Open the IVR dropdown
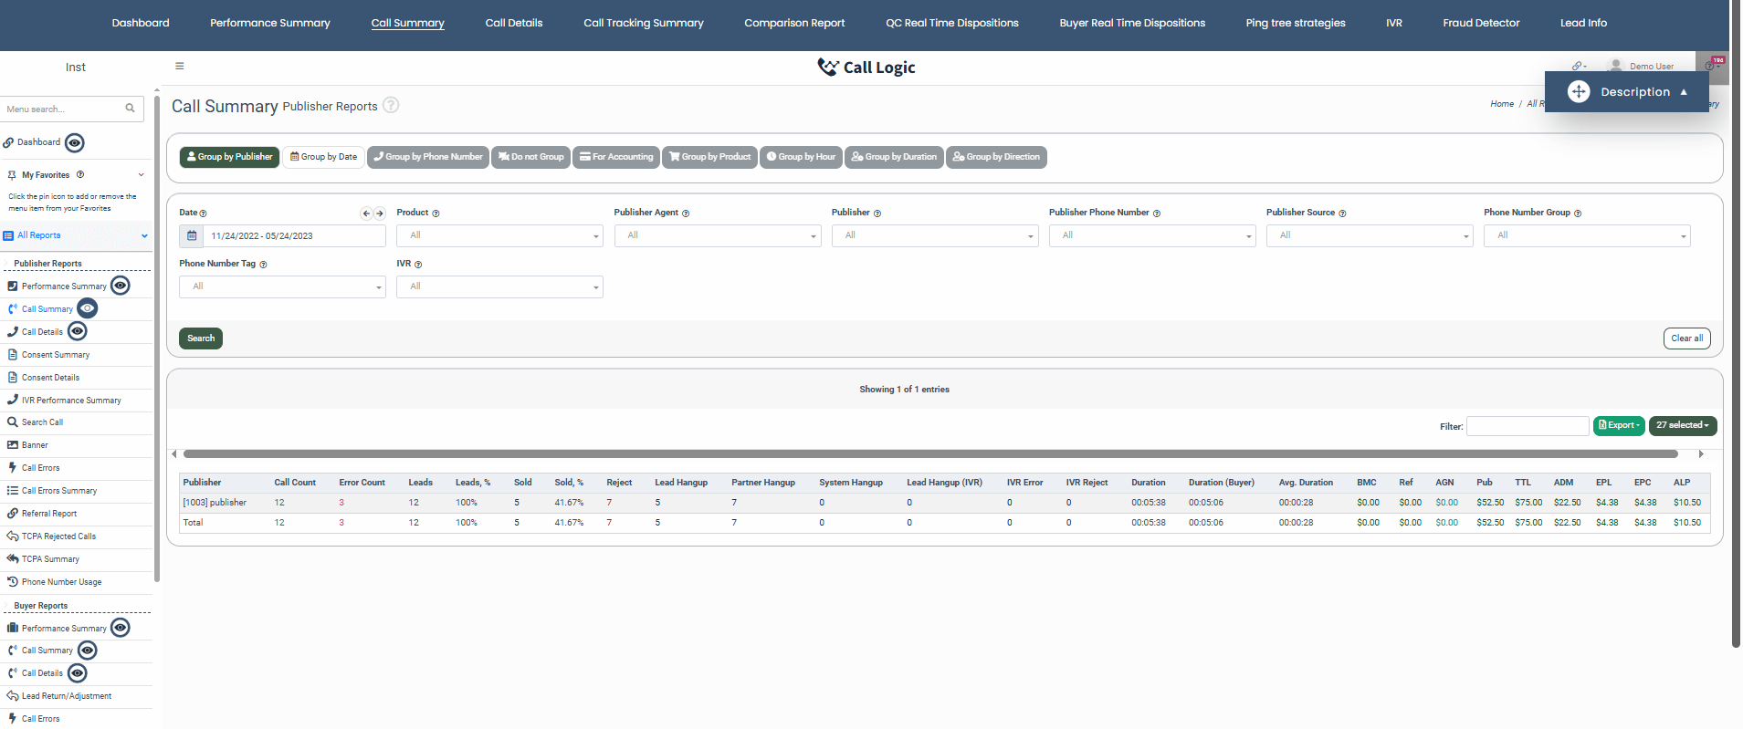Screen dimensions: 1743x729 (499, 286)
